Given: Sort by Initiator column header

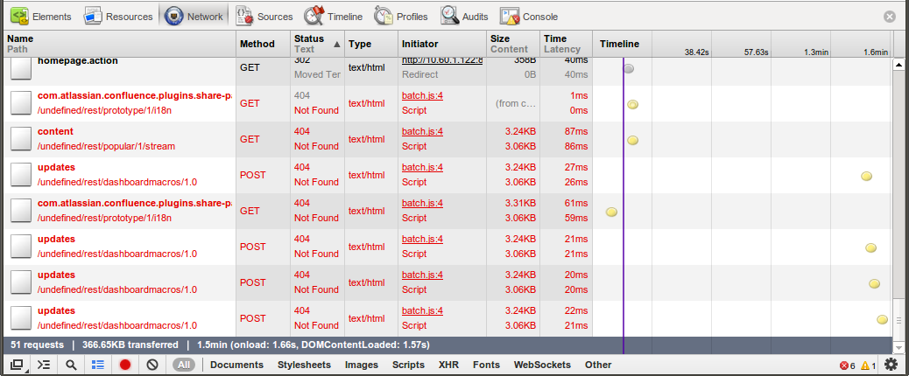Looking at the screenshot, I should (441, 44).
